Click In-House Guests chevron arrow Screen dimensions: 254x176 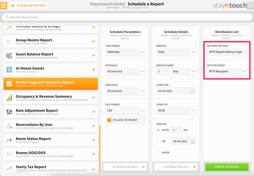click(x=94, y=69)
